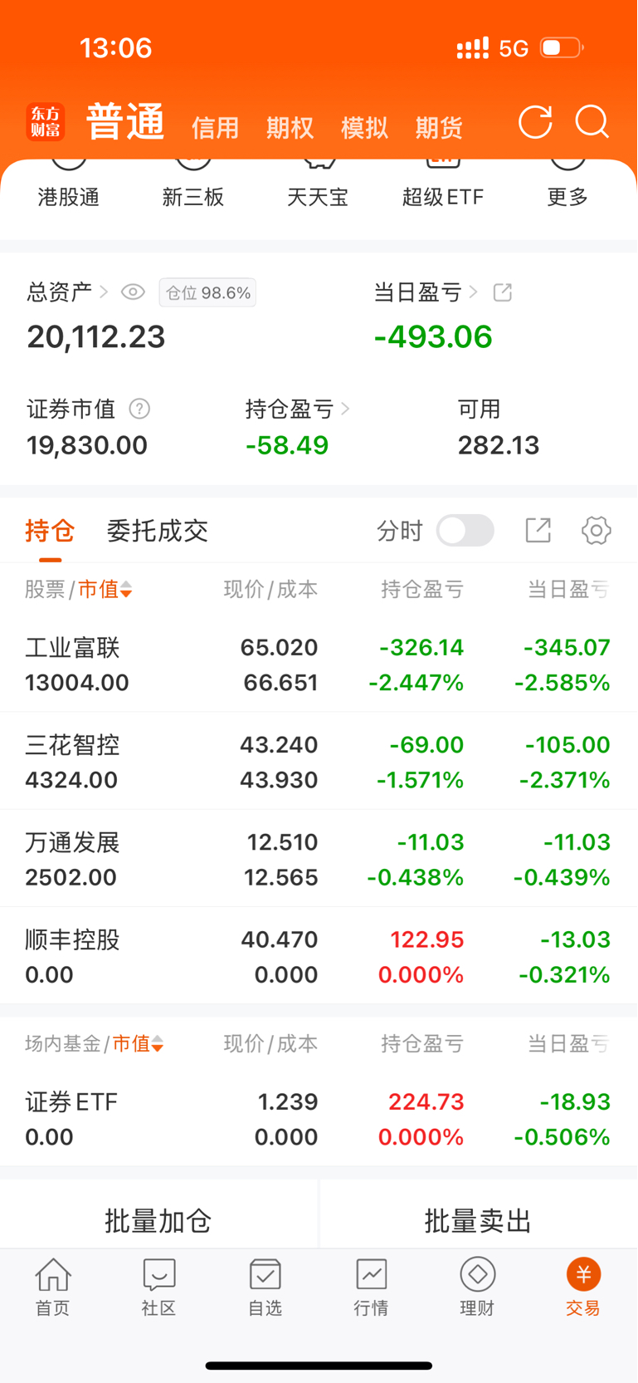Screen dimensions: 638x1383
Task: Toggle the 分时 switch on
Action: (465, 530)
